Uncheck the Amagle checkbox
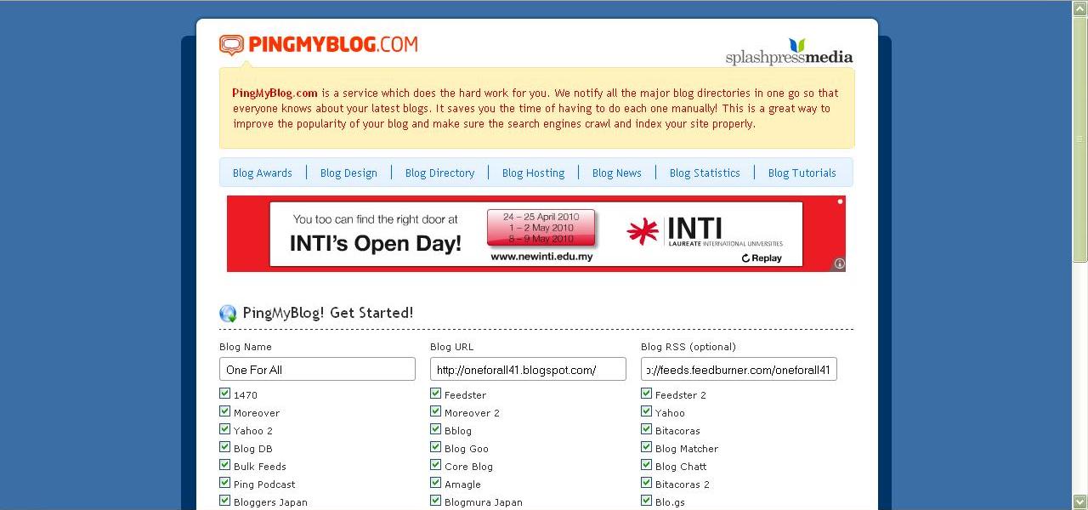Image resolution: width=1088 pixels, height=510 pixels. point(435,483)
